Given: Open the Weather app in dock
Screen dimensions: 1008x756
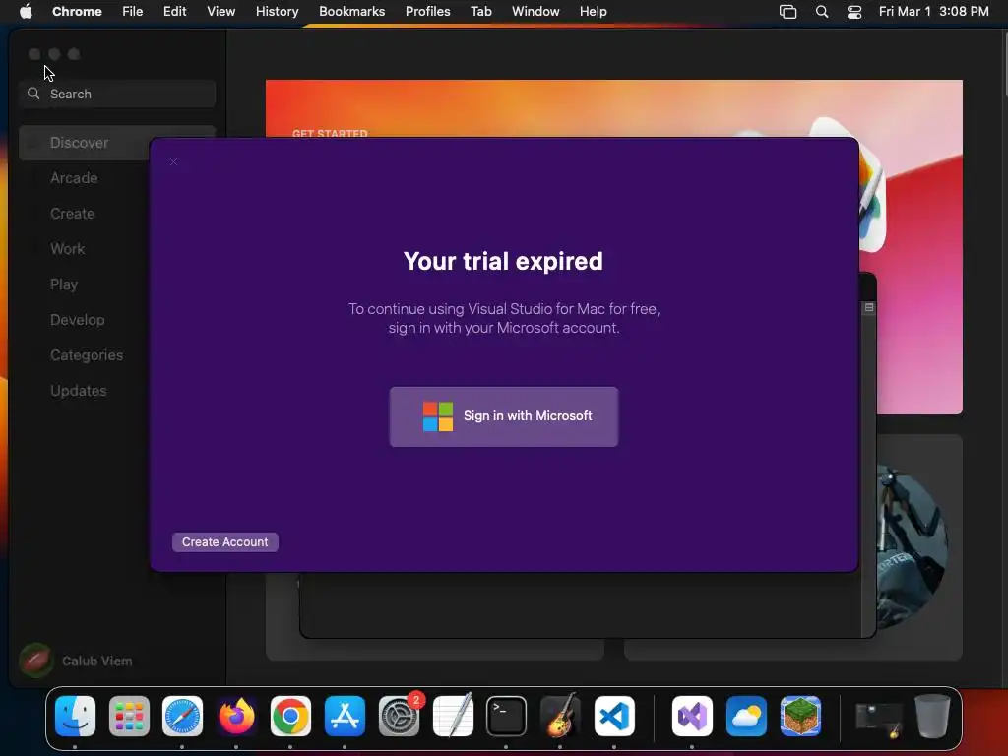Looking at the screenshot, I should (746, 717).
